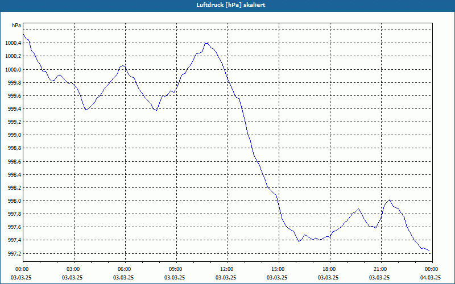
Task: Pick the 15:00 time axis label
Action: [279, 269]
